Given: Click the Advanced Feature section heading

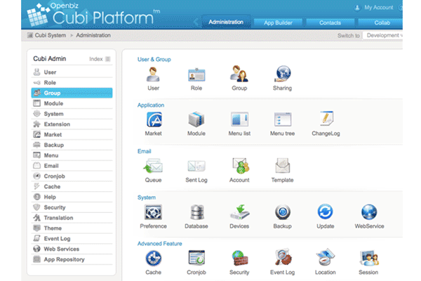Looking at the screenshot, I should click(x=159, y=244).
